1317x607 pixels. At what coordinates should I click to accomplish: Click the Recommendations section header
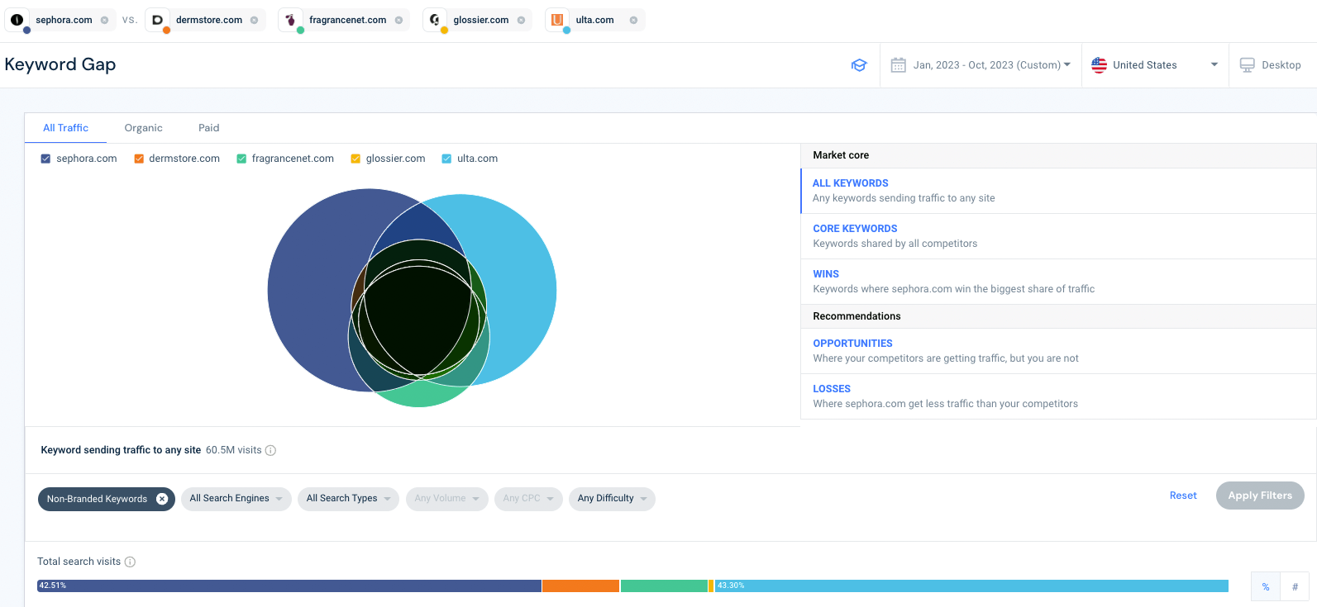pyautogui.click(x=1058, y=316)
